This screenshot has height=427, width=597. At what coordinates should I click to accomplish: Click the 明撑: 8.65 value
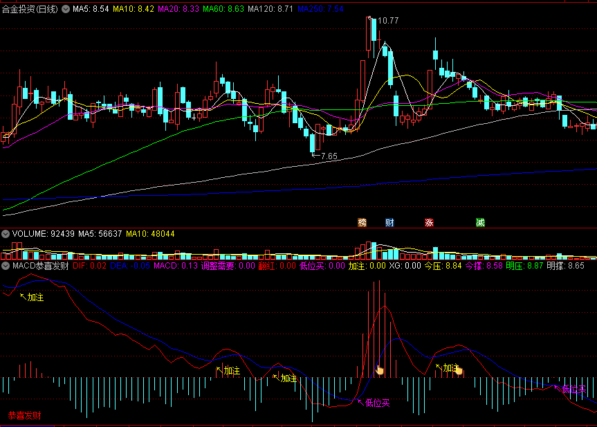565,266
